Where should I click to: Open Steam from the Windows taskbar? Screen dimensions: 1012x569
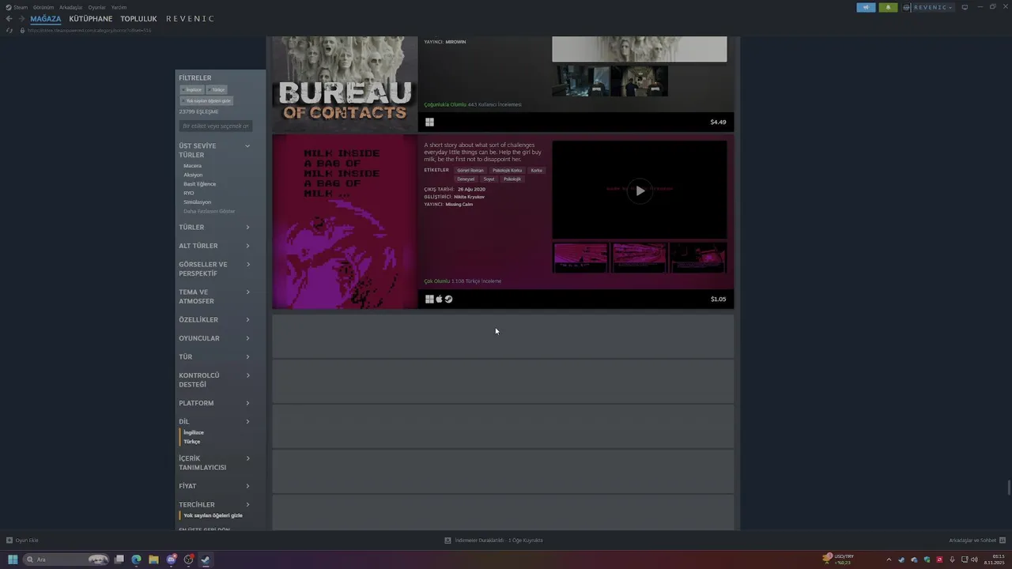[206, 560]
